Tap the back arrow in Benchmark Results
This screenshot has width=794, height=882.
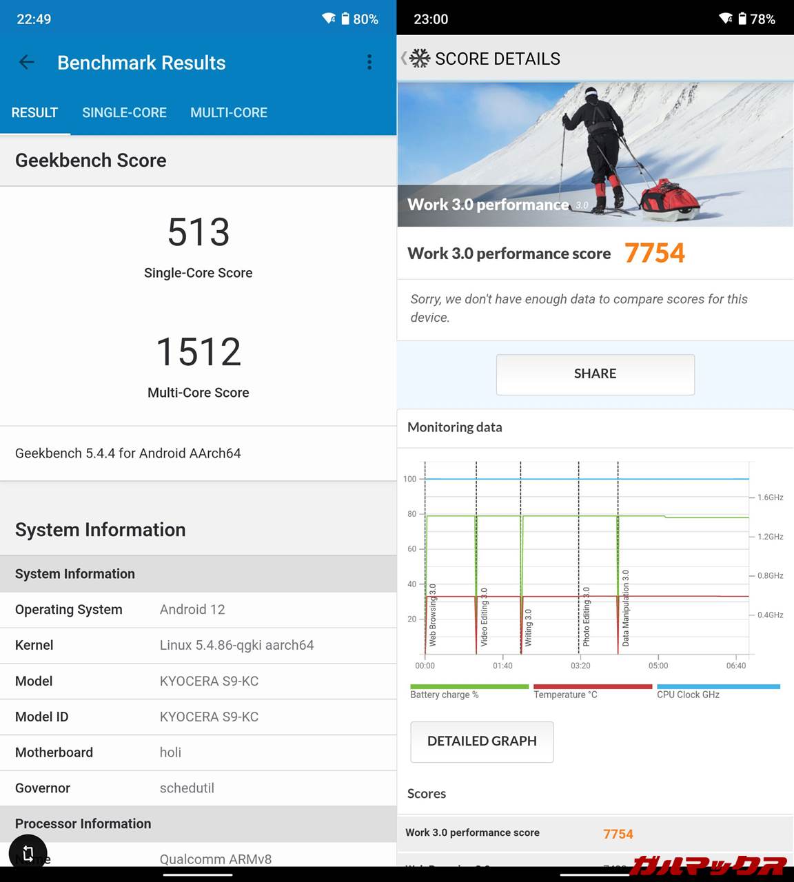tap(27, 63)
